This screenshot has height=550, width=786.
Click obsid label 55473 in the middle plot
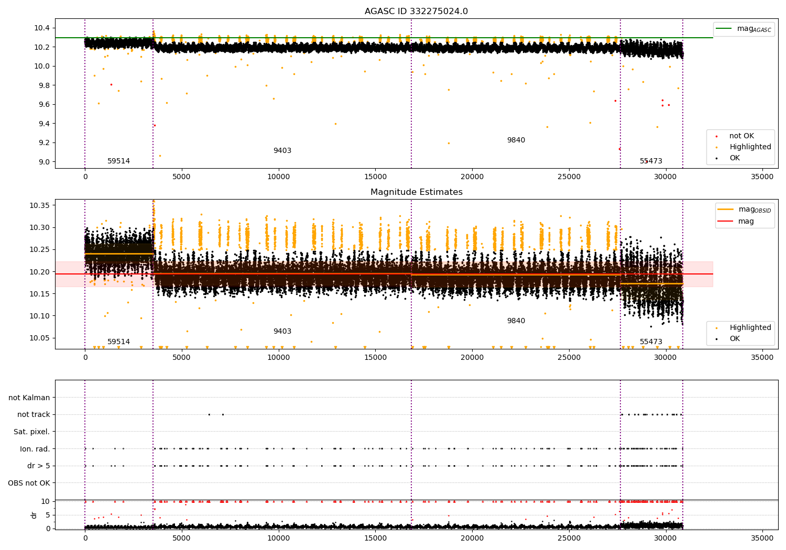click(651, 342)
